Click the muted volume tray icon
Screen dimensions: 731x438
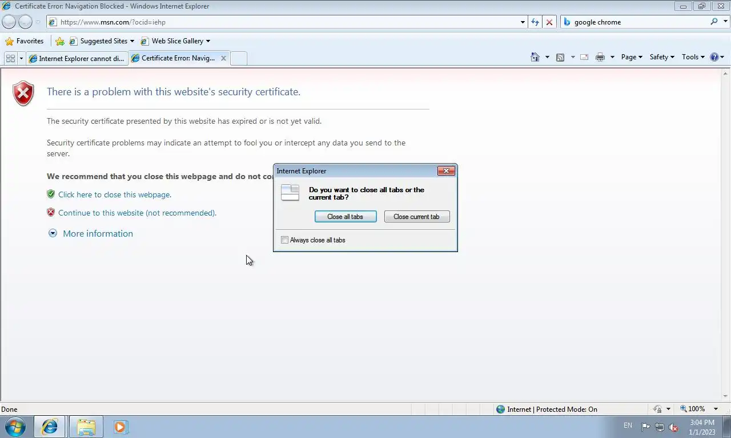673,427
